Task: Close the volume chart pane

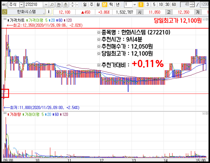Action: click(x=207, y=113)
